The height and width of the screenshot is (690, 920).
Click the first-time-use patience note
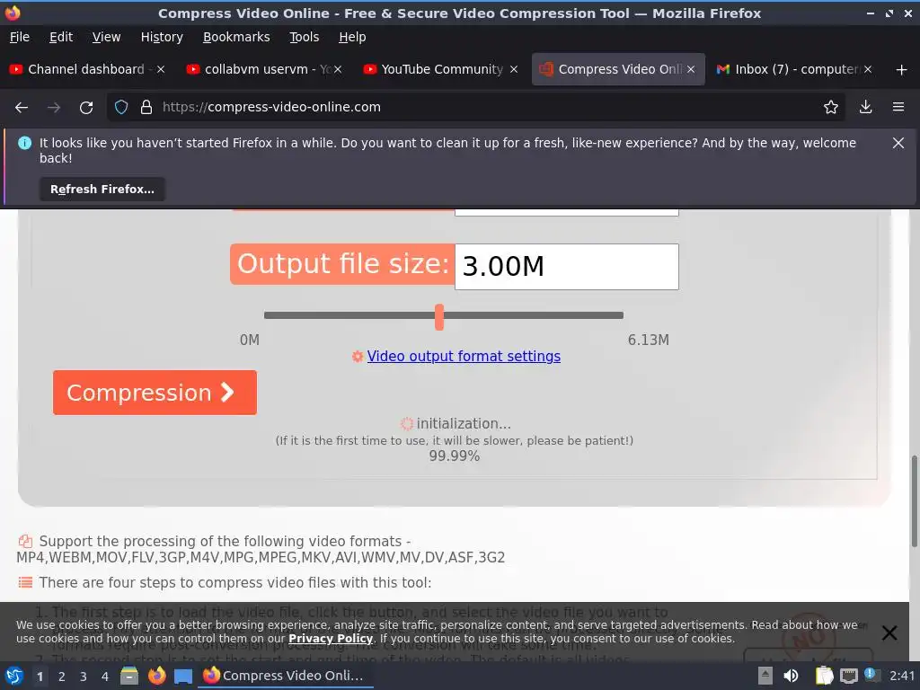pos(454,440)
